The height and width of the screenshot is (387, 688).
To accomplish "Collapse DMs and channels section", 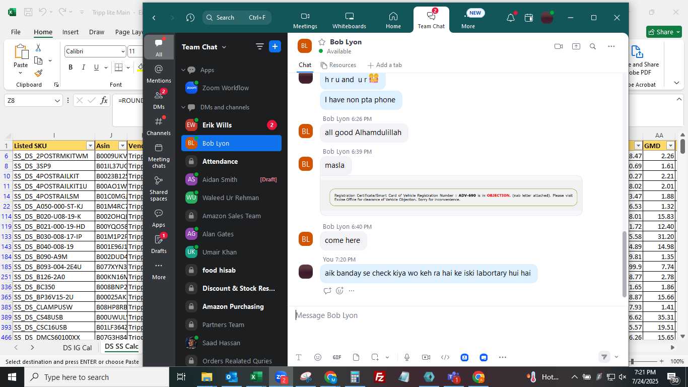I will click(x=183, y=107).
